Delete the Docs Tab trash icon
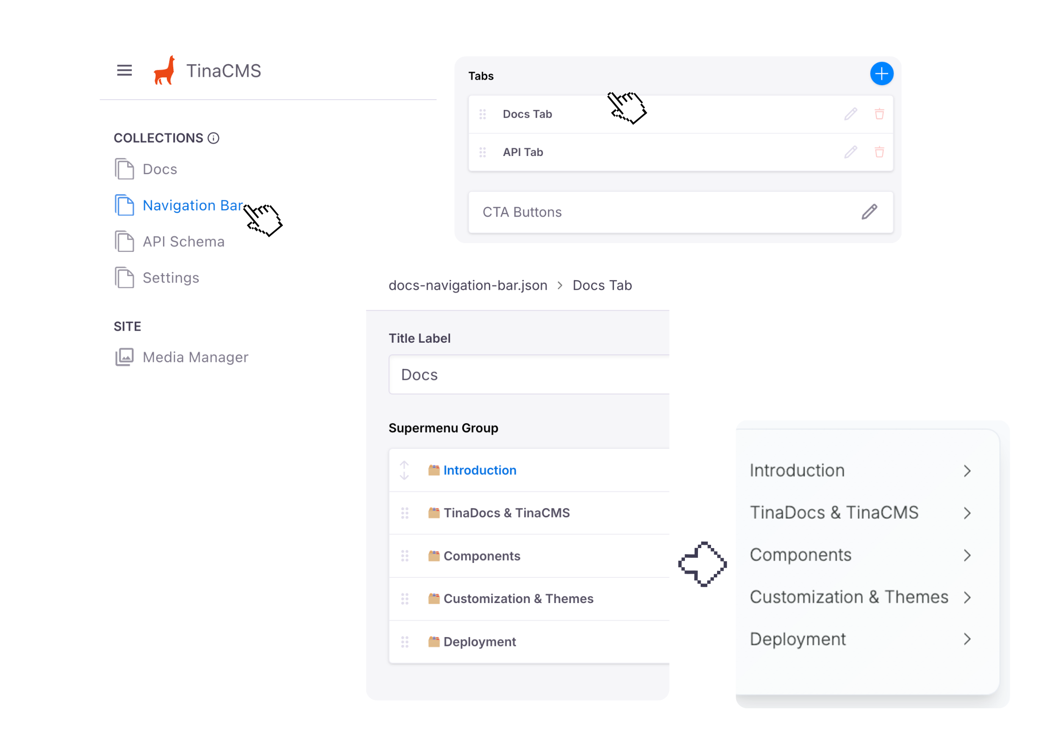This screenshot has width=1046, height=739. pyautogui.click(x=879, y=114)
